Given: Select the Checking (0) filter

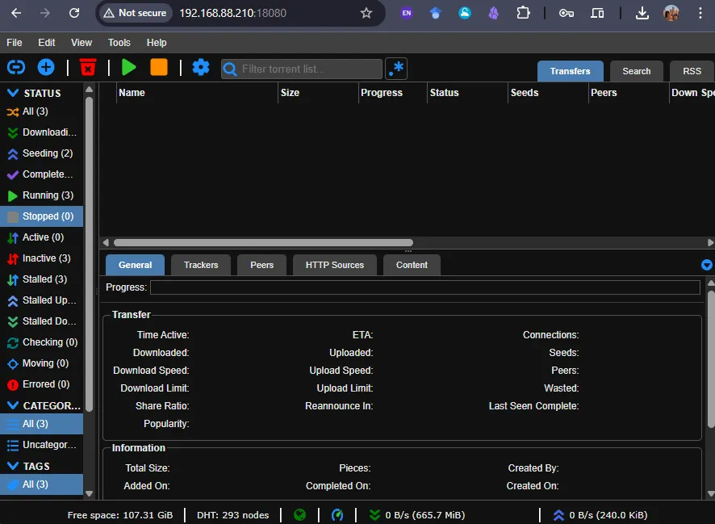Looking at the screenshot, I should pyautogui.click(x=41, y=342).
